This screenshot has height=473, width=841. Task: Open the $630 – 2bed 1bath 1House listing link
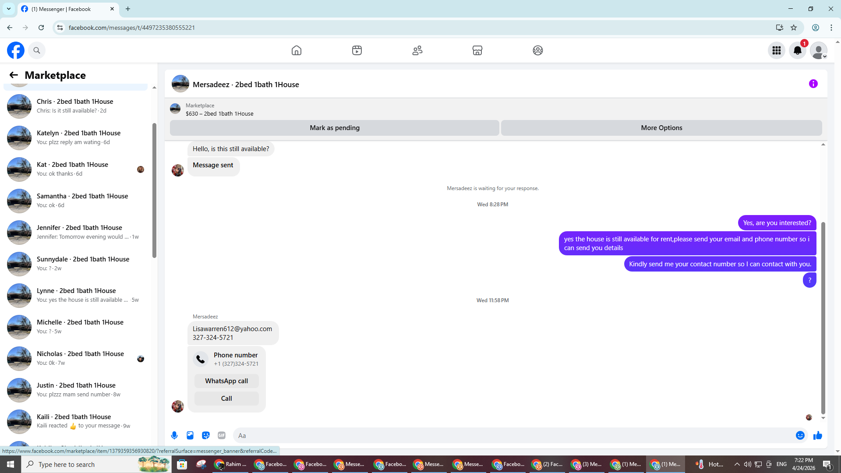[219, 113]
